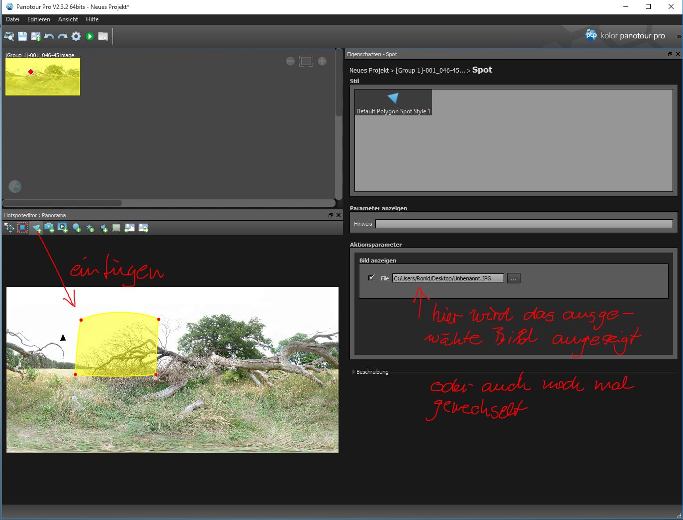Add panorama image to project
Screen dimensions: 683x520
36,36
